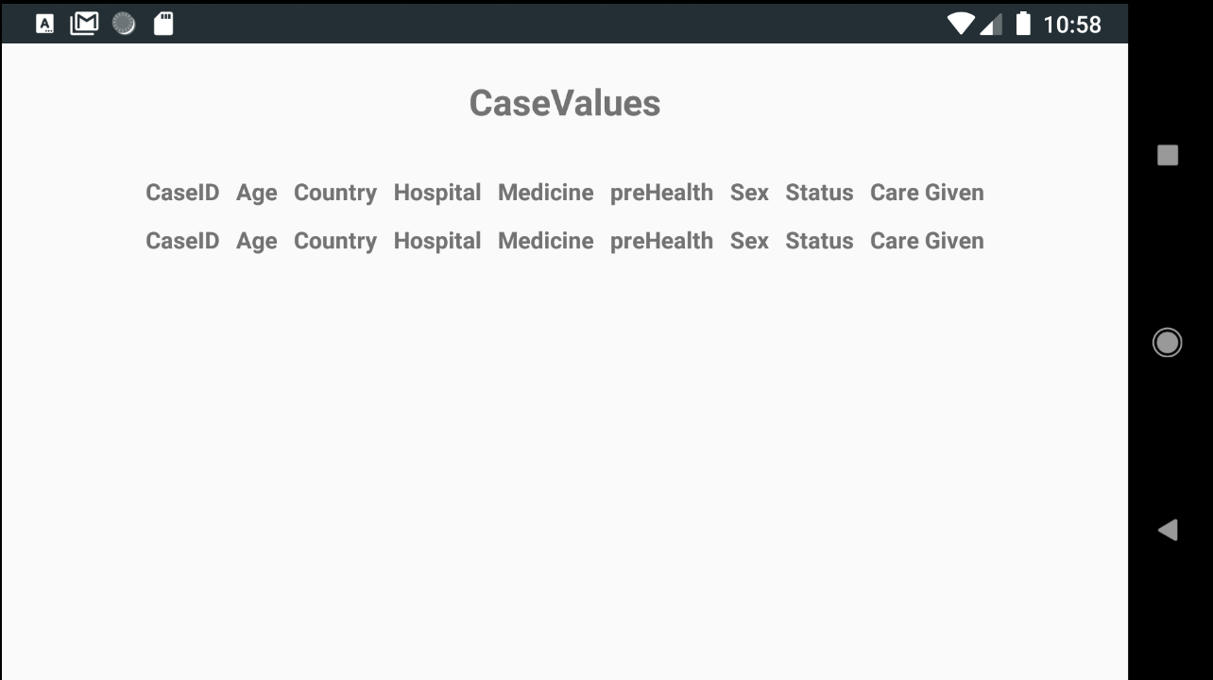Sort by the CaseID column header

coord(181,193)
